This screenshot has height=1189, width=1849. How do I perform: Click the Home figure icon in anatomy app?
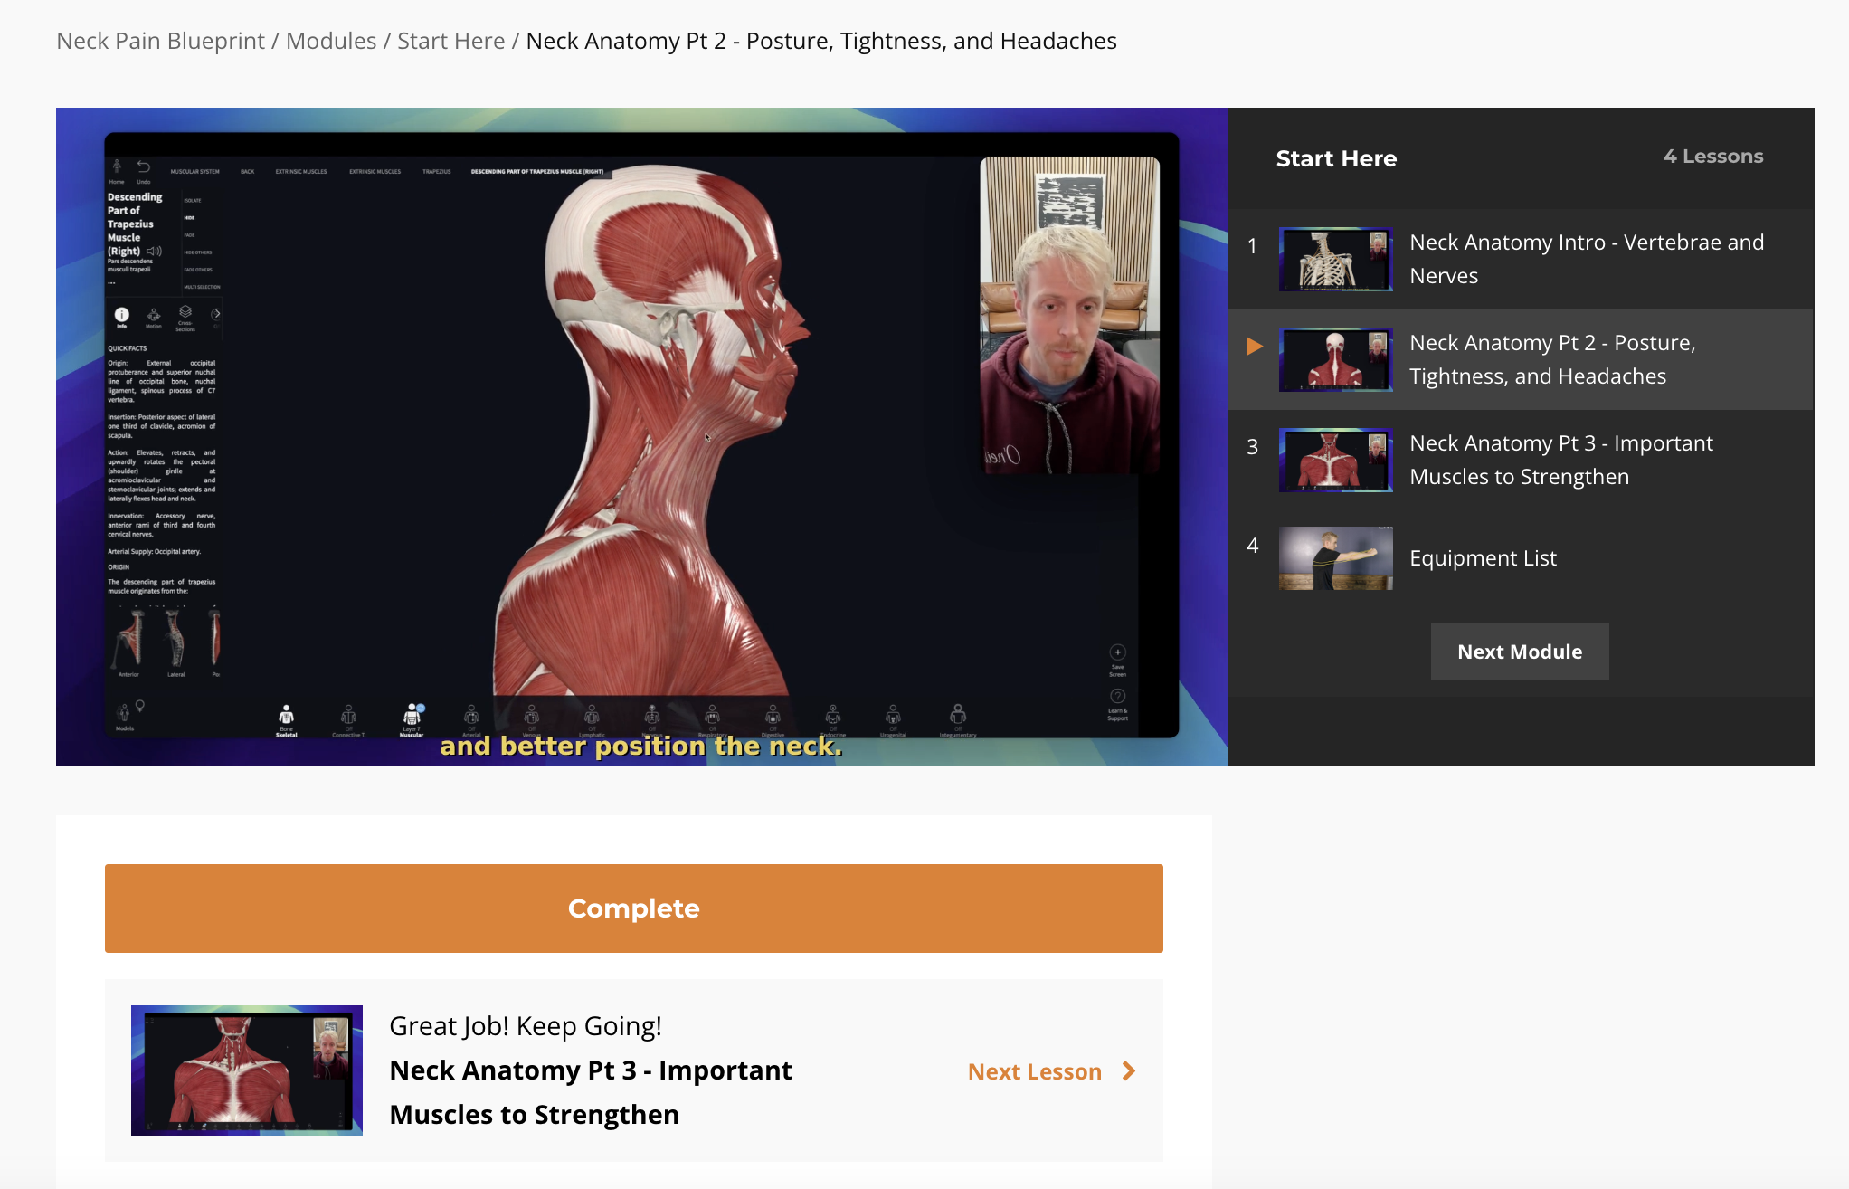point(117,167)
